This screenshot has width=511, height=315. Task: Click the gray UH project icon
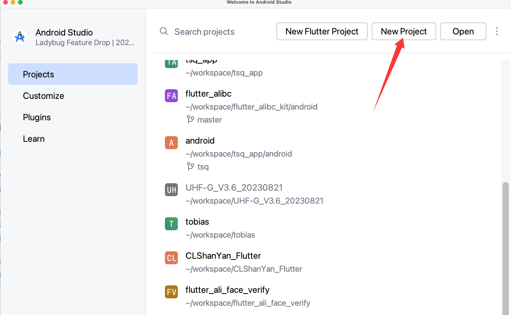[171, 190]
